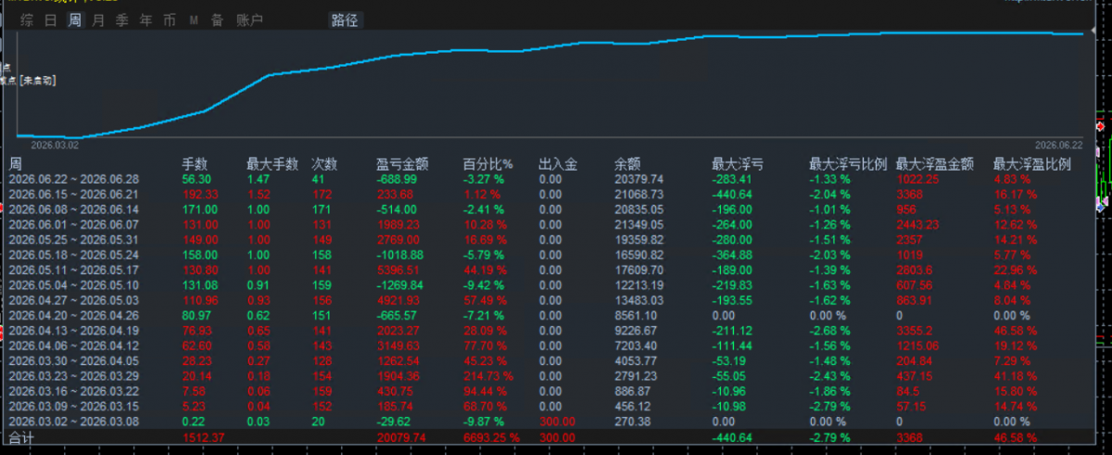The width and height of the screenshot is (1112, 455).
Task: Click the 合计 total row label
Action: (x=20, y=436)
